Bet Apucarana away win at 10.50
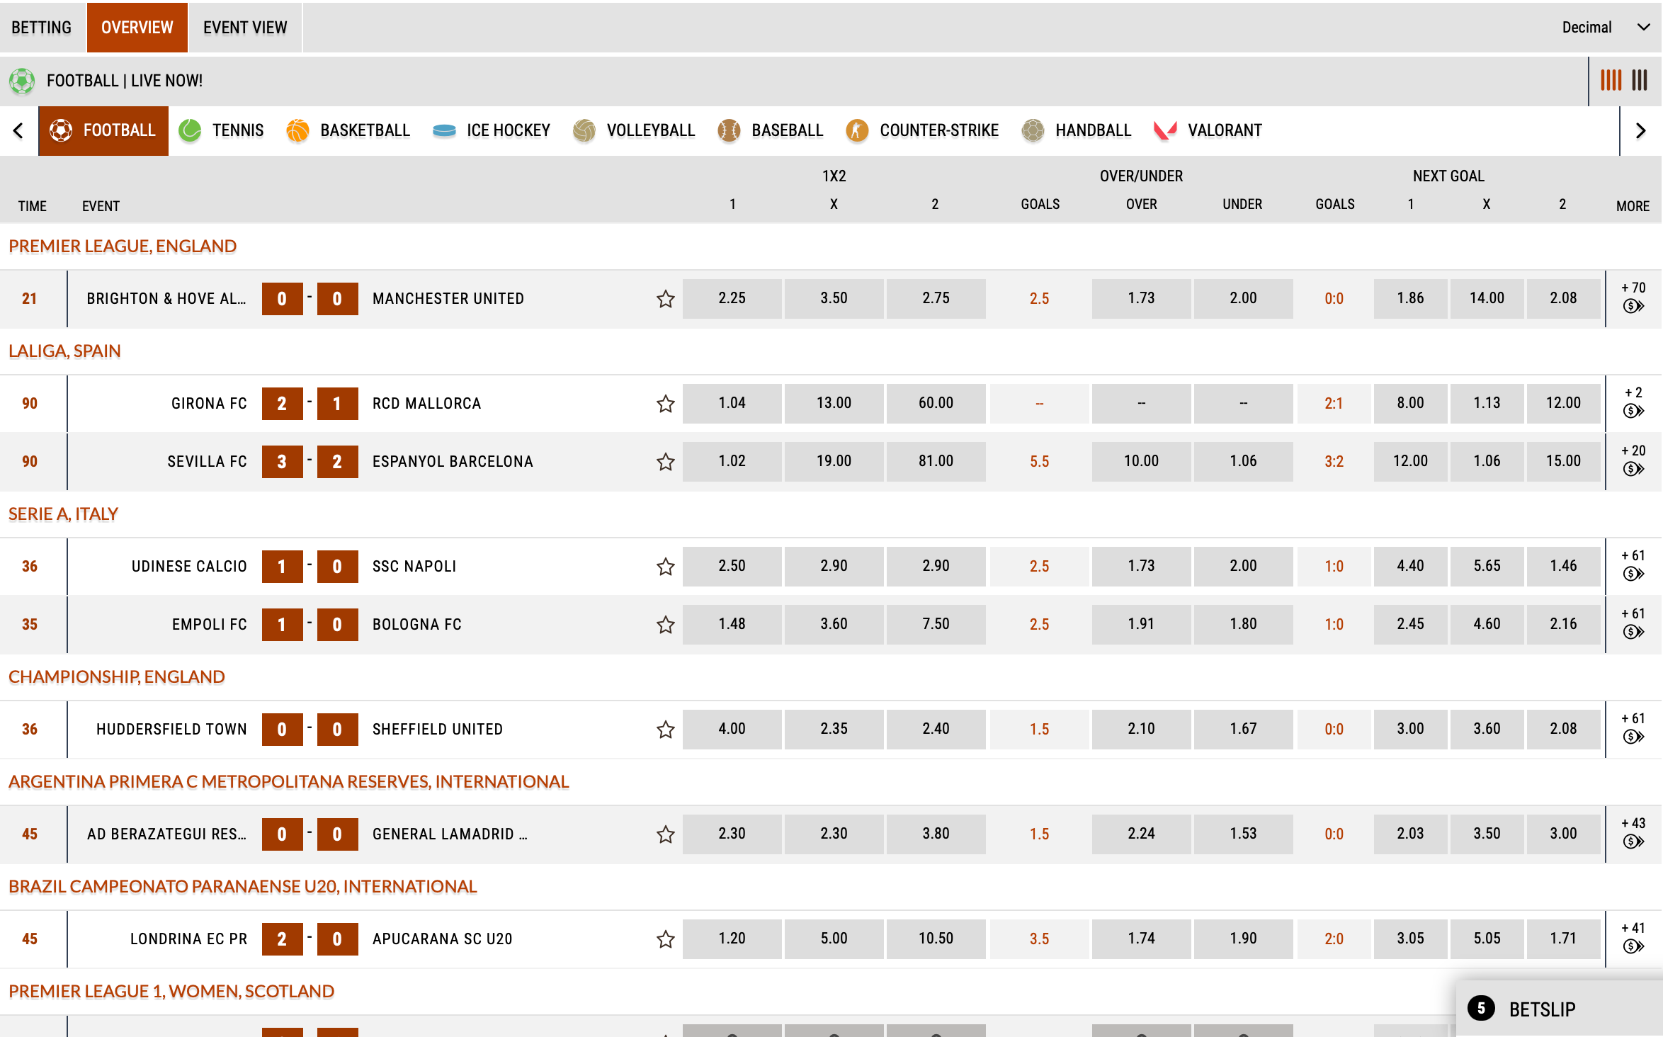Image resolution: width=1663 pixels, height=1037 pixels. (936, 939)
